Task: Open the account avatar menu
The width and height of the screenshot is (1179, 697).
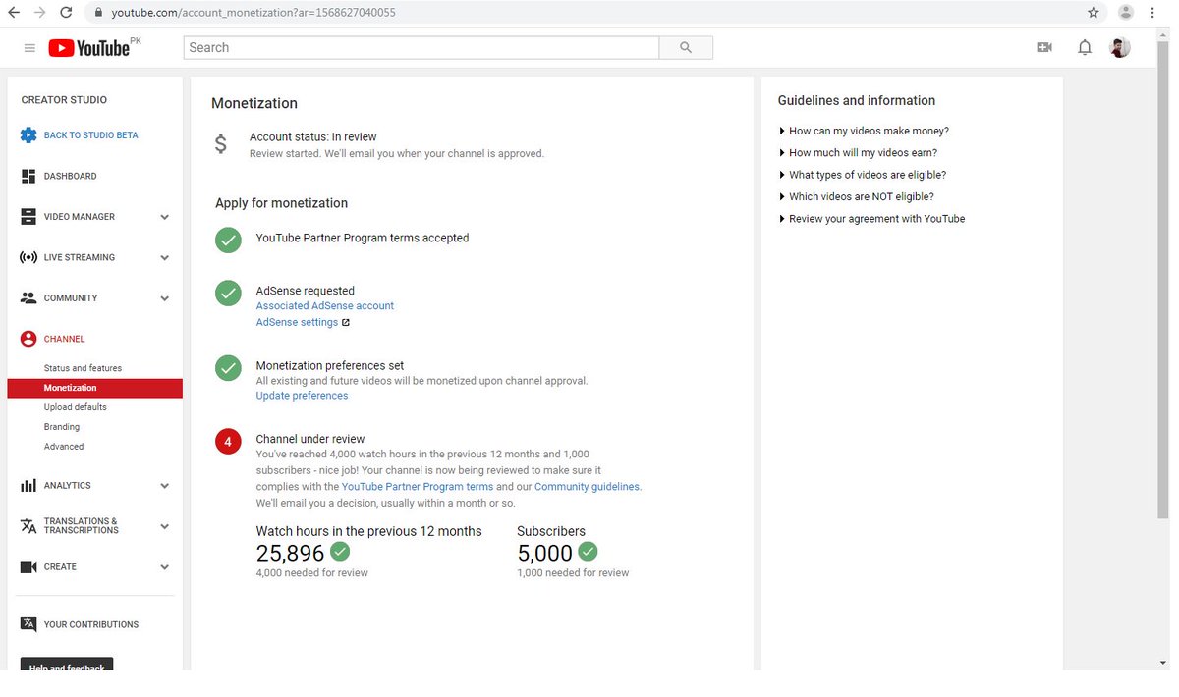Action: (1120, 47)
